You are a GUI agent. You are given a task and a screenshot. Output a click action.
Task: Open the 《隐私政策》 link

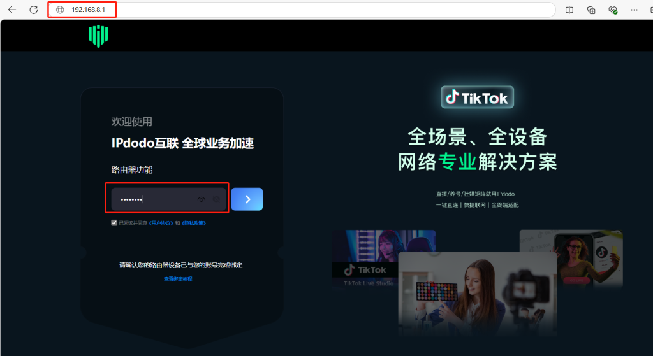(x=194, y=224)
